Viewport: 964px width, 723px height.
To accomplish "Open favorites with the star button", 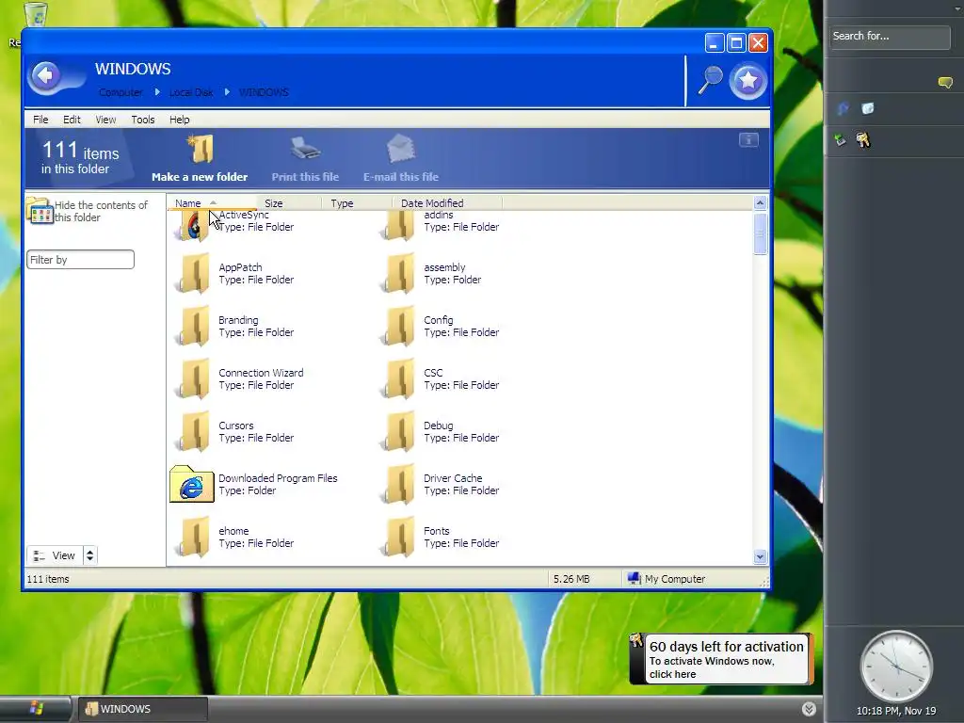I will pos(748,81).
